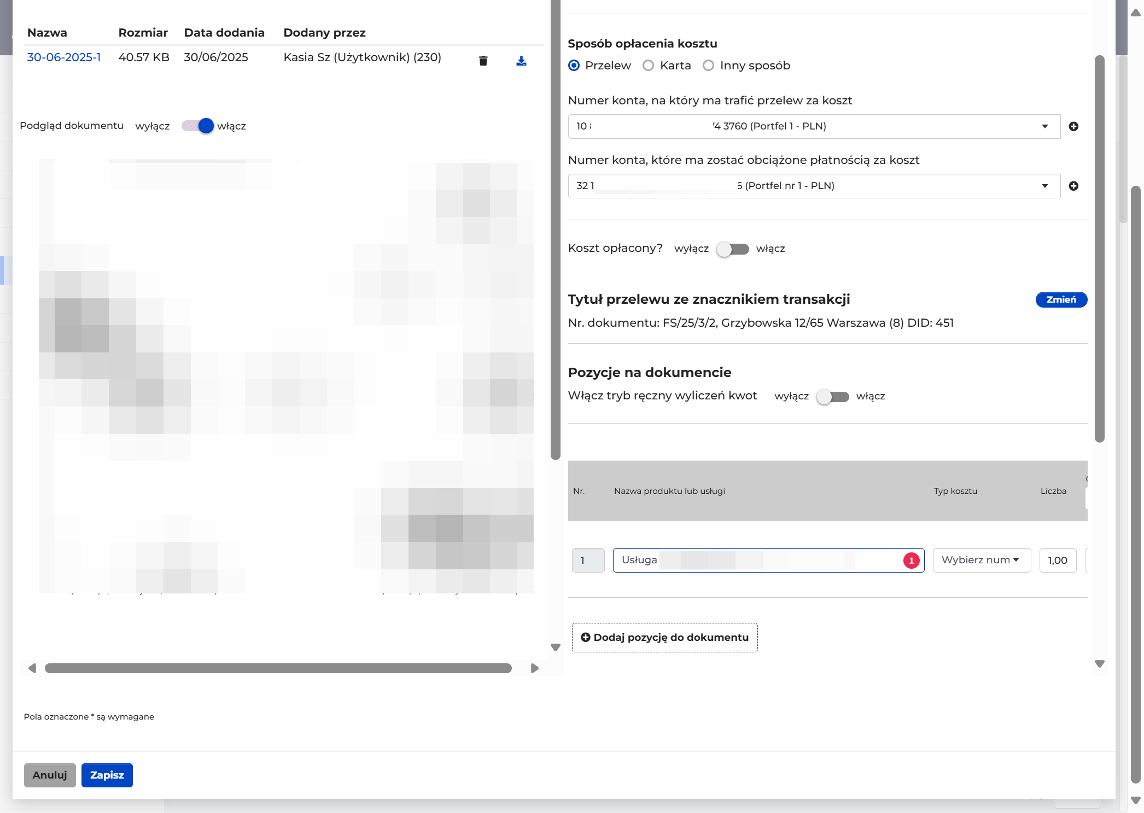Click Zmień button for transfer title
Image resolution: width=1144 pixels, height=813 pixels.
pyautogui.click(x=1061, y=299)
